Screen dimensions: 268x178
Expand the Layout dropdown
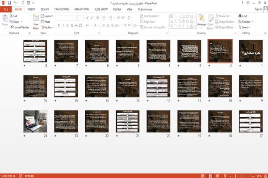pyautogui.click(x=47, y=16)
